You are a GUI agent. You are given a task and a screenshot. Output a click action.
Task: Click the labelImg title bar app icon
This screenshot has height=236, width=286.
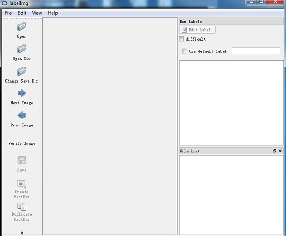(5, 3)
